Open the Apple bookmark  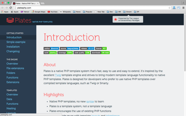click(15, 12)
